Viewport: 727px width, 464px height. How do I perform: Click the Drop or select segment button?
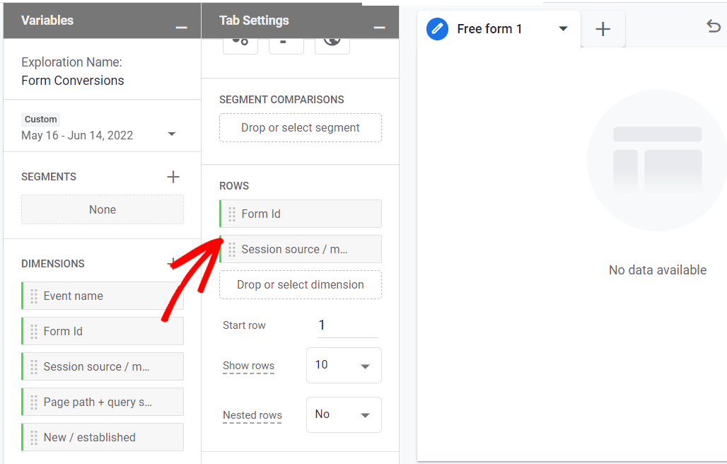300,127
